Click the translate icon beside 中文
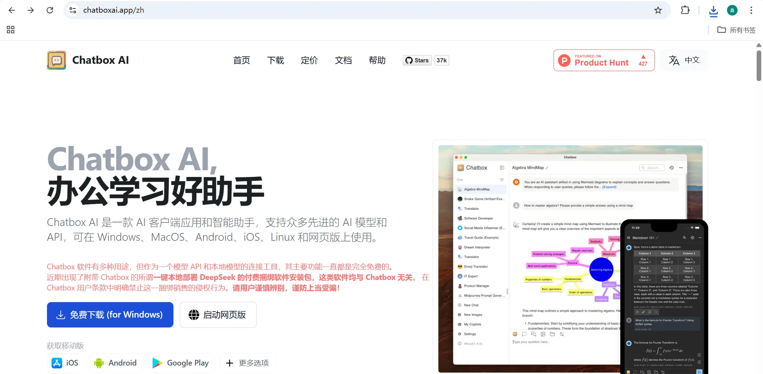763x374 pixels. point(674,60)
